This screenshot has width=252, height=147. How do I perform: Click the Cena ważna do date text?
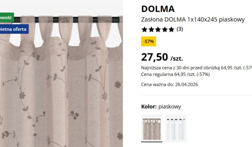click(x=170, y=85)
